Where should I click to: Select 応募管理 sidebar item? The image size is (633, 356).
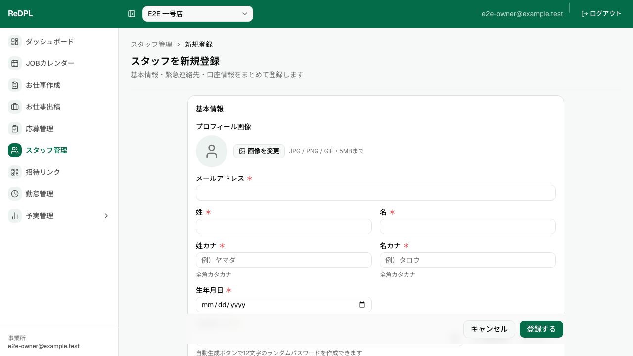coord(59,129)
